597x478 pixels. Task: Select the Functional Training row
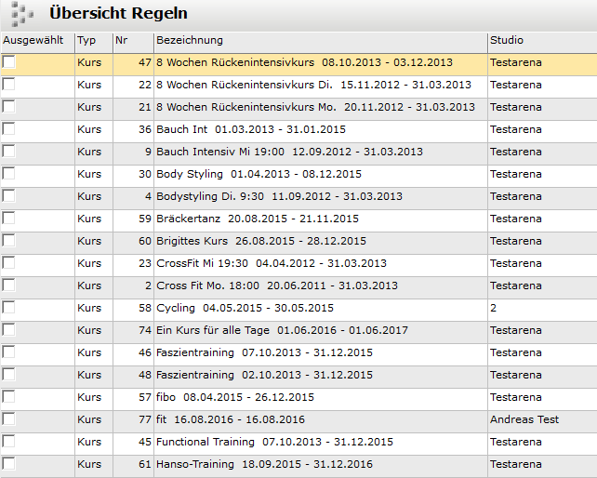point(298,442)
